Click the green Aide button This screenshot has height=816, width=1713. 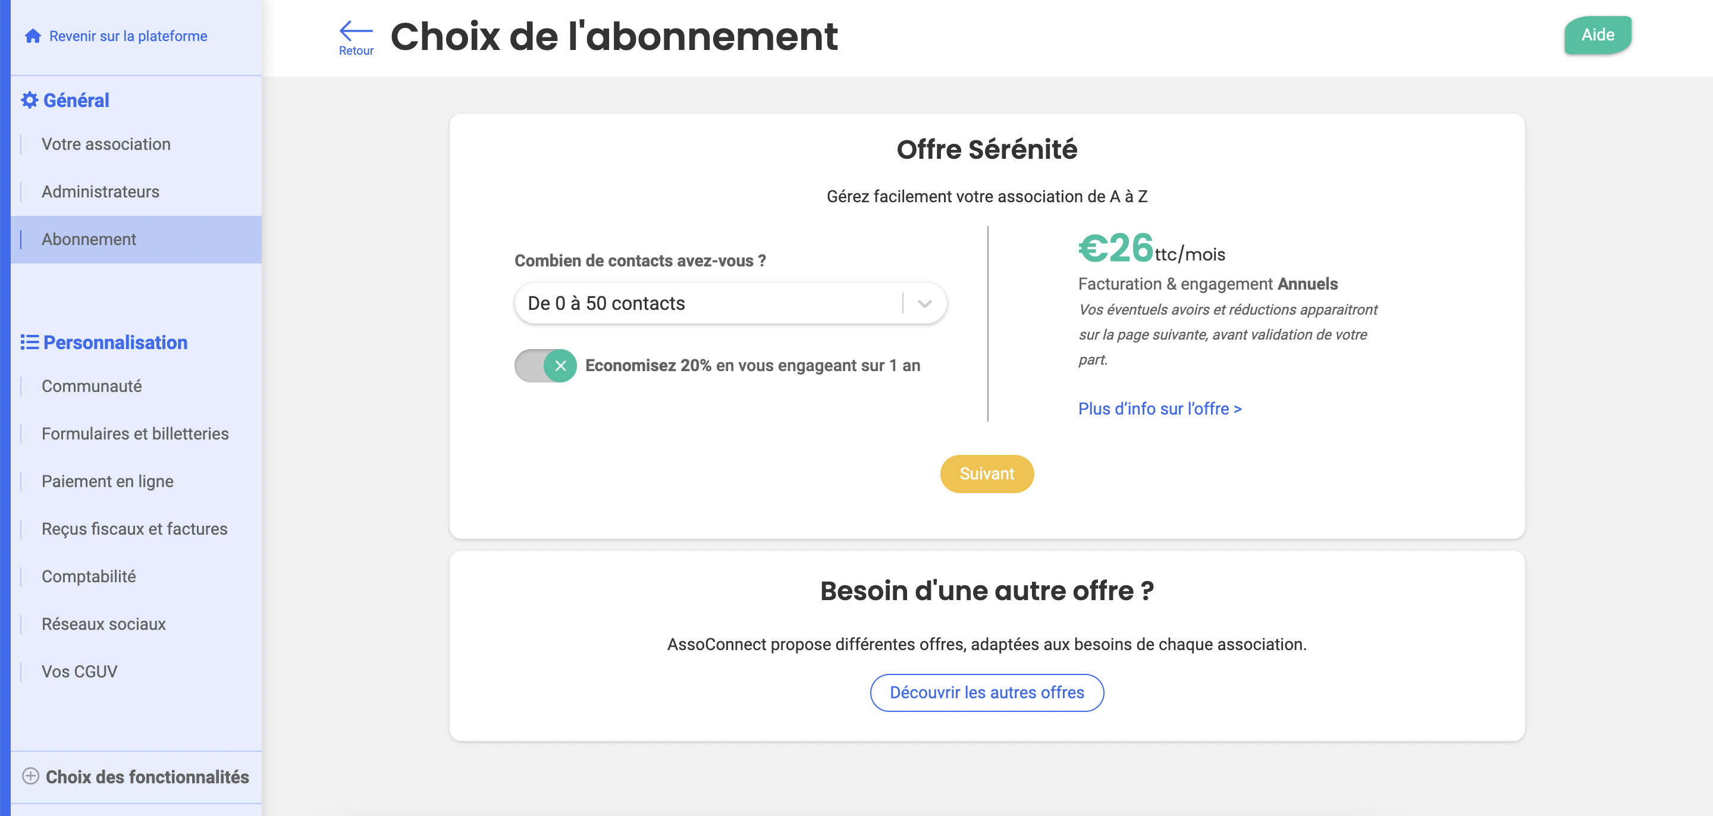[x=1597, y=34]
